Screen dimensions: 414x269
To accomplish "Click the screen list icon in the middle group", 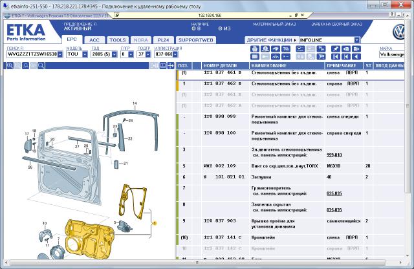I will pyautogui.click(x=300, y=49).
